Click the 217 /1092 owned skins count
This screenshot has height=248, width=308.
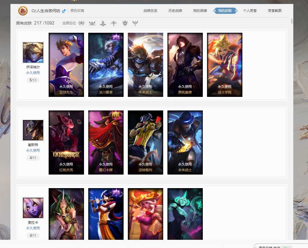(x=44, y=23)
